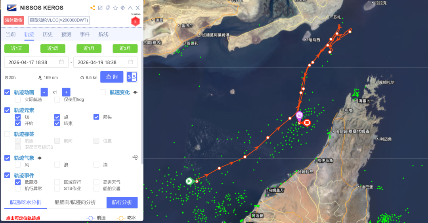Click the wind weather icon near 轨迹气象
Image resolution: width=428 pixels, height=223 pixels.
135,158
